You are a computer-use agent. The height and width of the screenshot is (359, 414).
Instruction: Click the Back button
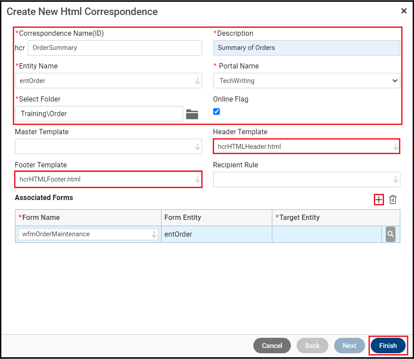312,345
